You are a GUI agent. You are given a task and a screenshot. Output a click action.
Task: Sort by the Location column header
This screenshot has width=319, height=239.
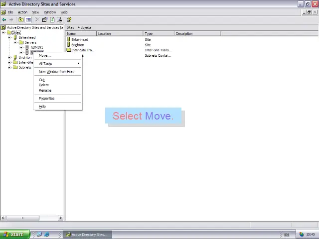120,33
